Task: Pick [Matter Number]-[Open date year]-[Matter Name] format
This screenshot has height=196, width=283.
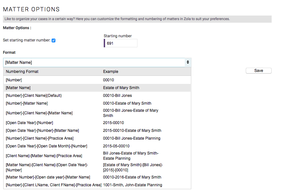Action: [97, 177]
